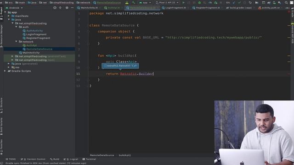Collapse the network package arrow

pos(16,42)
